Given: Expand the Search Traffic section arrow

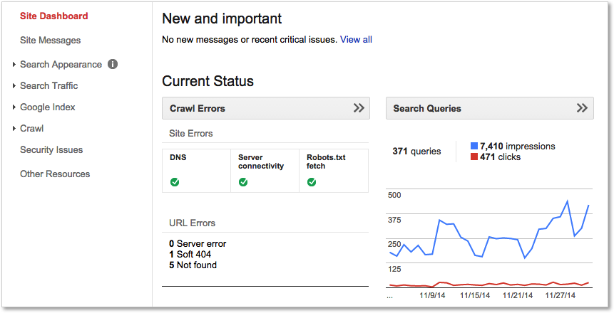Looking at the screenshot, I should (14, 85).
